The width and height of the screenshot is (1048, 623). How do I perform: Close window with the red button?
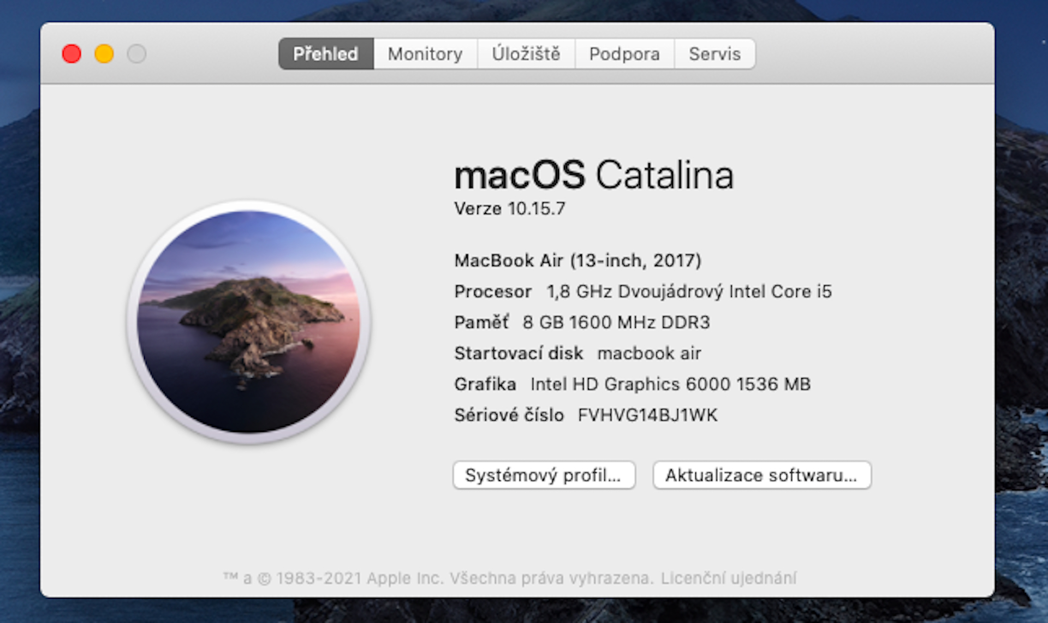(x=72, y=54)
